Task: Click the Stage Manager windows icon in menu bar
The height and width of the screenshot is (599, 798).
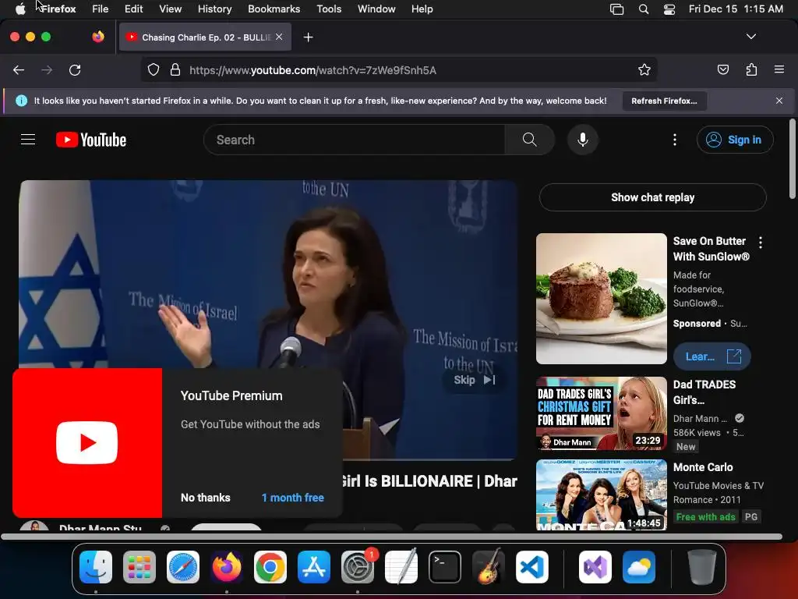Action: click(x=616, y=9)
